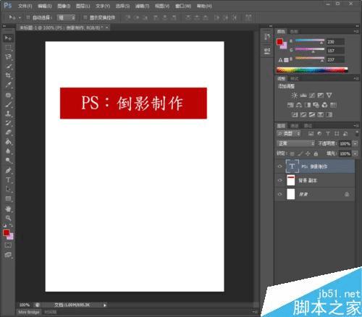Toggle lock image pixels
This screenshot has width=362, height=317.
tap(300, 153)
